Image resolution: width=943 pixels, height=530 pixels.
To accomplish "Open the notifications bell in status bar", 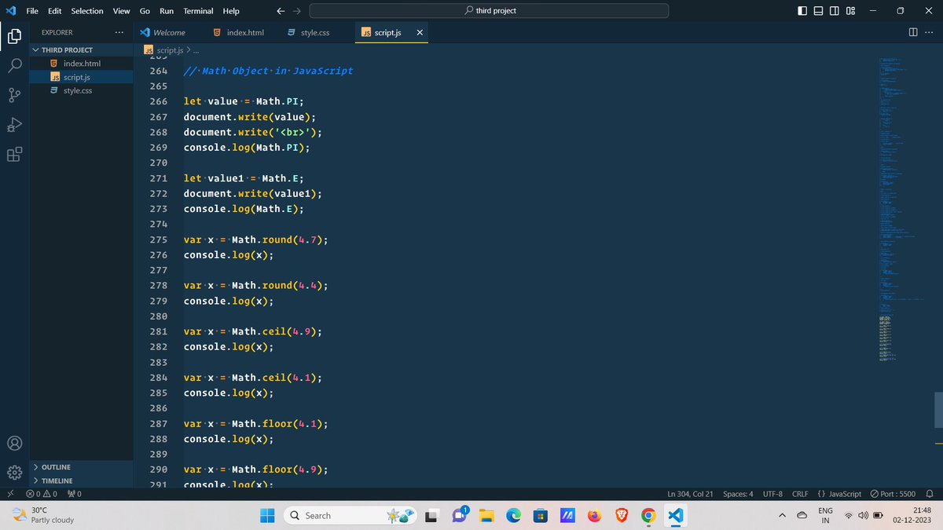I will [929, 494].
